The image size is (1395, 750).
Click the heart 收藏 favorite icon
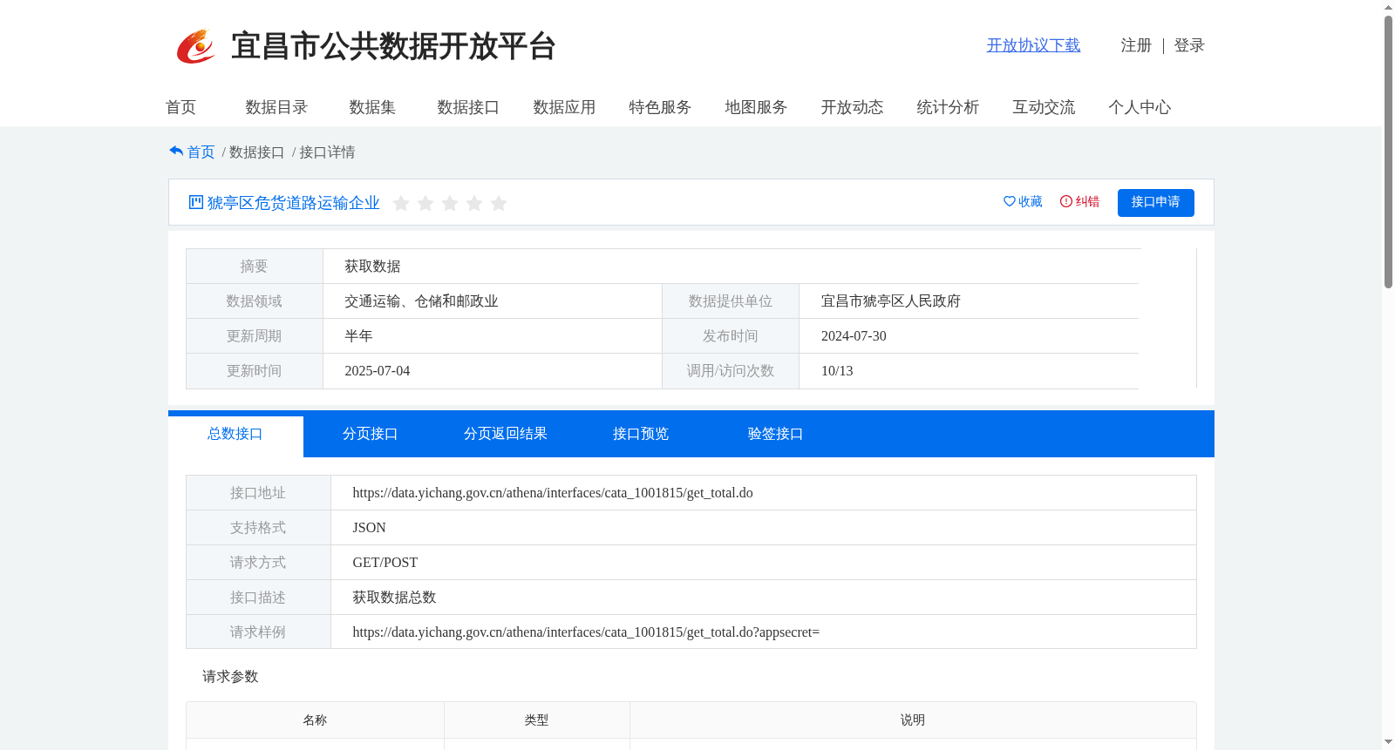(x=1010, y=201)
